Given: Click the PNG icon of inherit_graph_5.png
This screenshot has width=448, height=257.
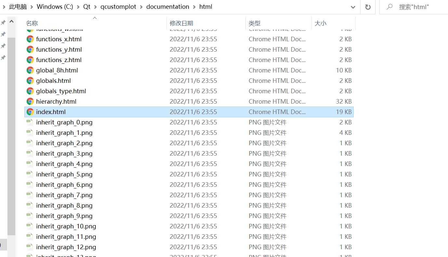Looking at the screenshot, I should click(30, 174).
